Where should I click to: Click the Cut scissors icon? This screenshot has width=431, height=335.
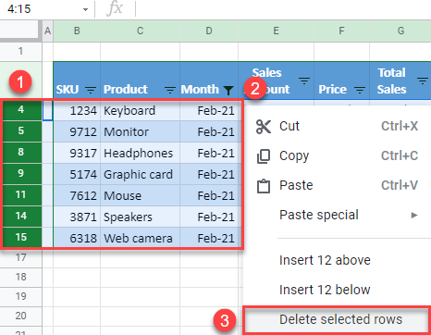tap(264, 127)
